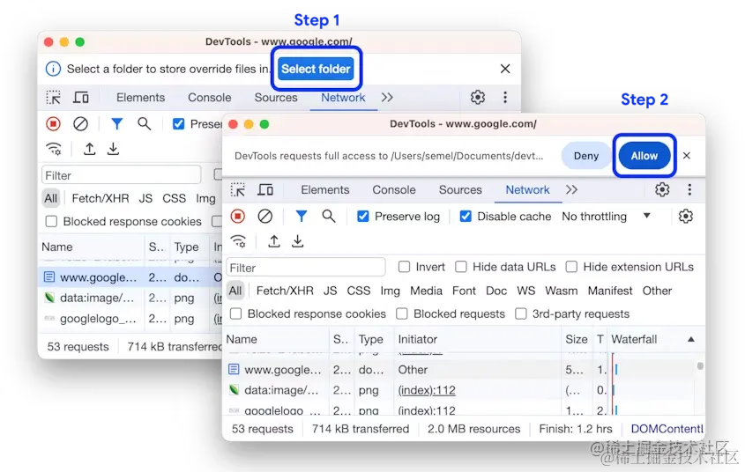Open Elements tab in back window
The image size is (745, 472).
(141, 97)
